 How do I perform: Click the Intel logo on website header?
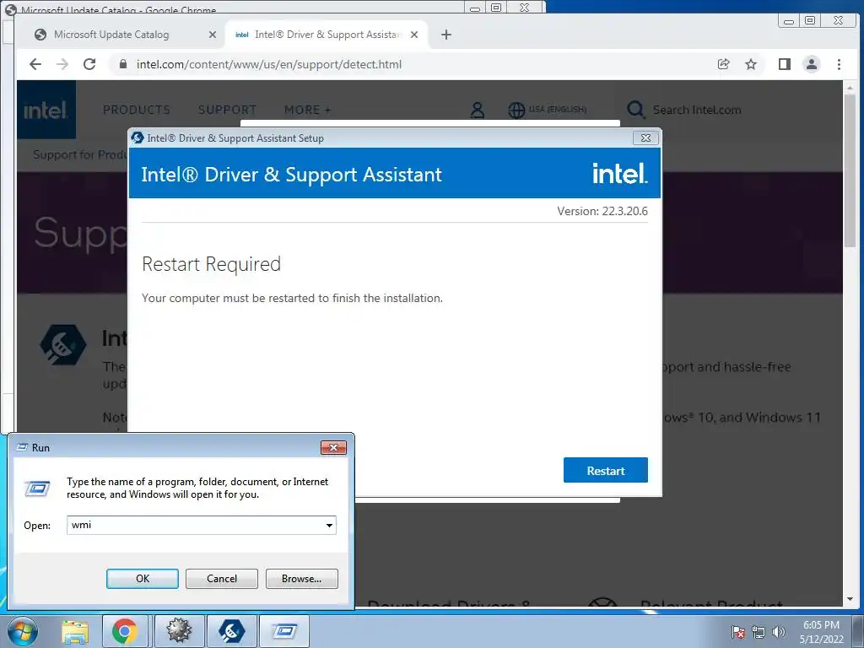pyautogui.click(x=46, y=110)
